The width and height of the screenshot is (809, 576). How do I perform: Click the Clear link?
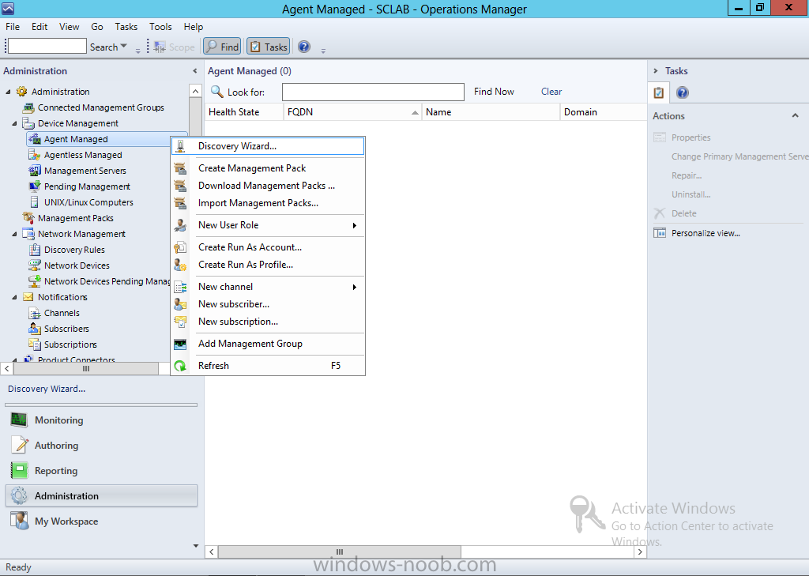[551, 92]
